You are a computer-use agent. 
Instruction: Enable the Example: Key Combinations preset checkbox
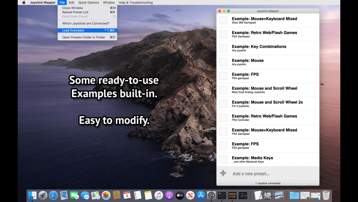pyautogui.click(x=223, y=48)
